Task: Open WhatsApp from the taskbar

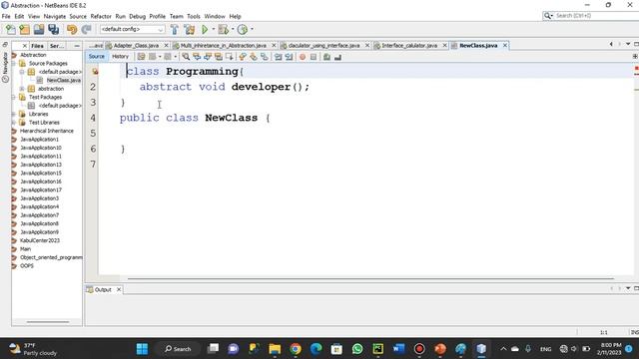Action: [357, 349]
